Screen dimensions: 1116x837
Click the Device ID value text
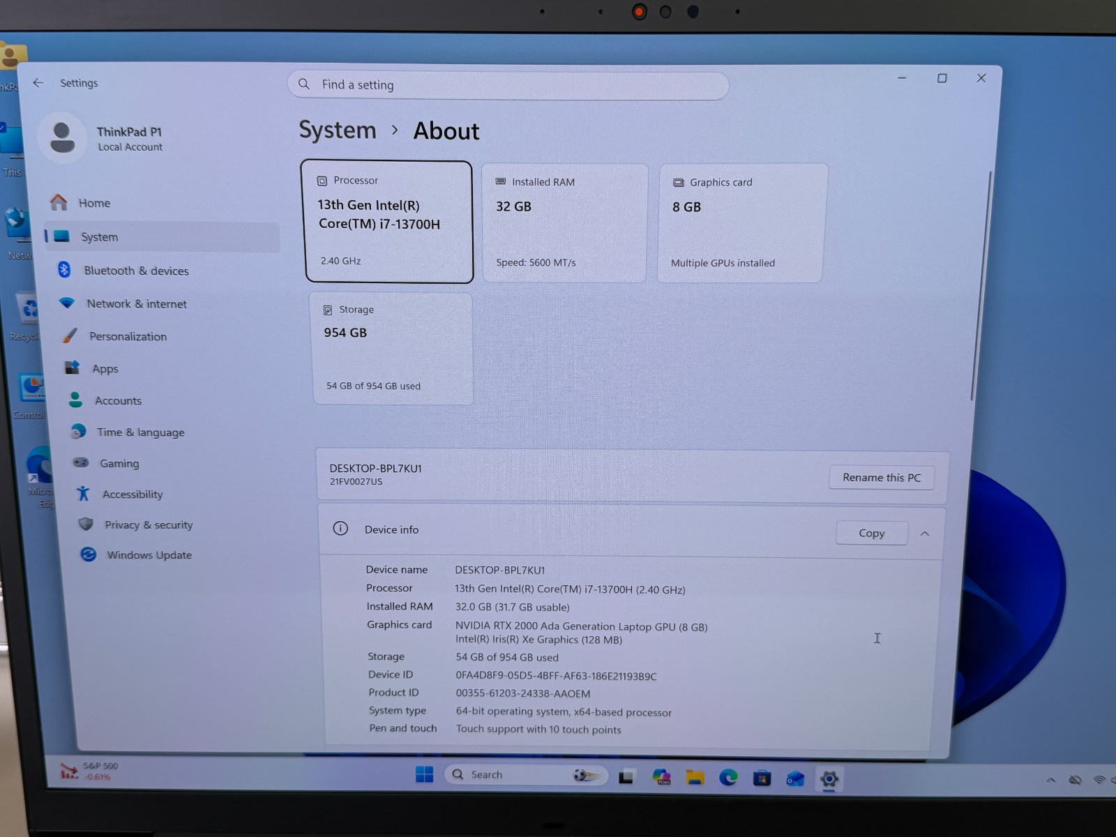click(556, 676)
